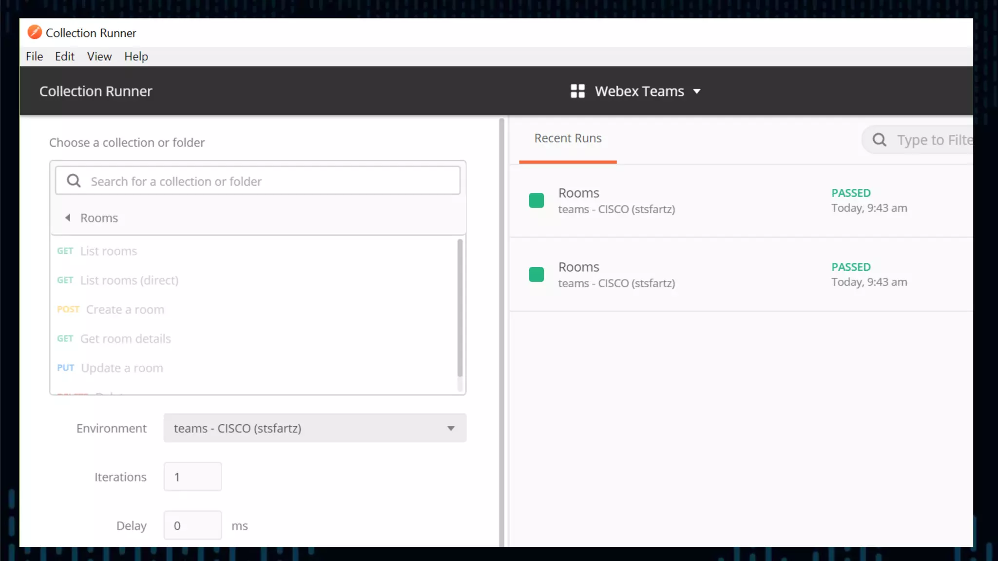Click the Delay milliseconds field
The image size is (998, 561).
point(192,525)
